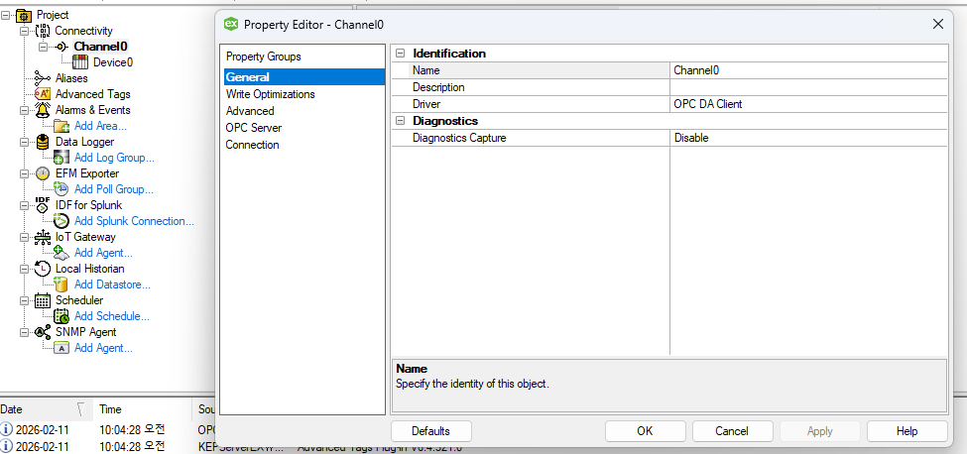Viewport: 967px width, 454px height.
Task: Collapse the Project tree root
Action: 6,15
